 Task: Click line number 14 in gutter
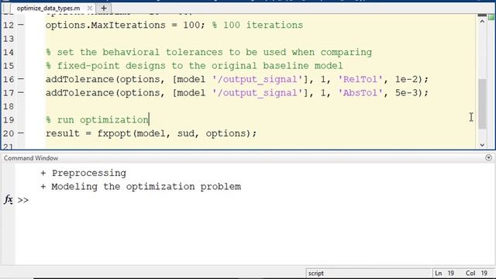tap(9, 52)
